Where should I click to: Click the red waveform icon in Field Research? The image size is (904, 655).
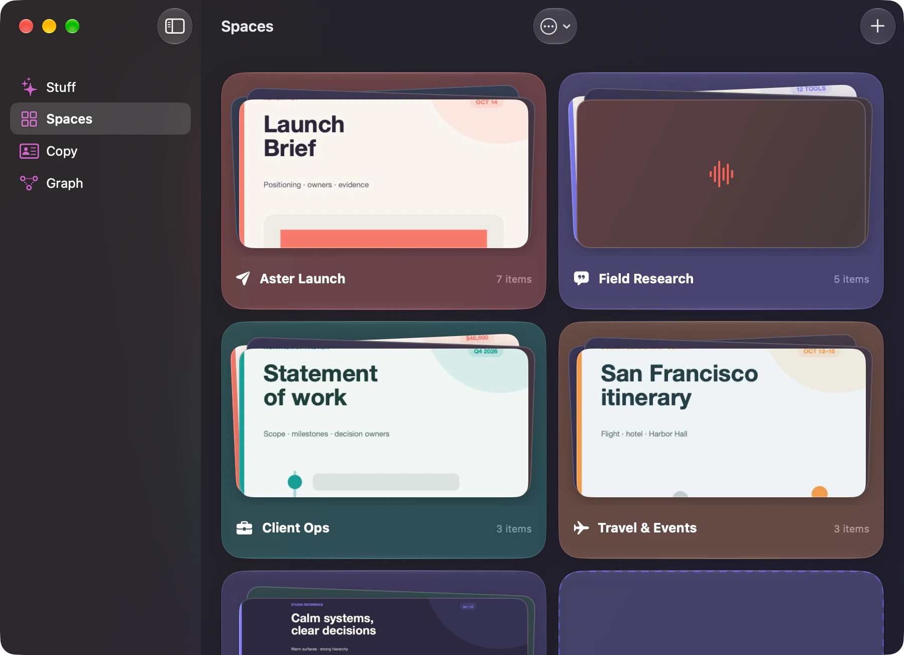721,174
